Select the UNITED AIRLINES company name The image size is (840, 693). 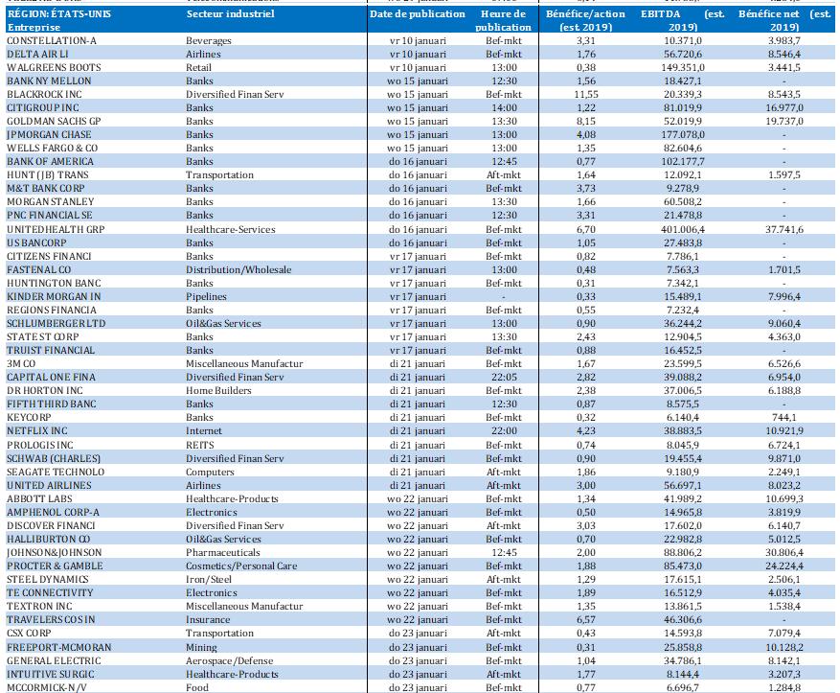pos(49,485)
